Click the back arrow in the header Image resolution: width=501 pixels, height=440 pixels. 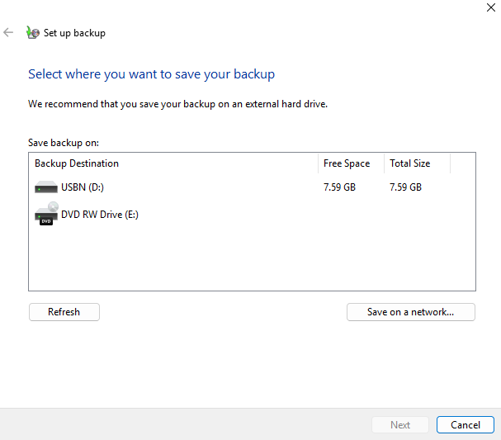[9, 33]
